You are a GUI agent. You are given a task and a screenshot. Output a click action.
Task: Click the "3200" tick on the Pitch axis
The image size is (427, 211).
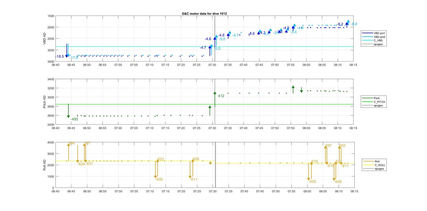point(51,88)
